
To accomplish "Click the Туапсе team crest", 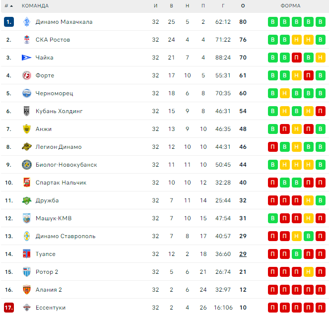I will 27,254.
